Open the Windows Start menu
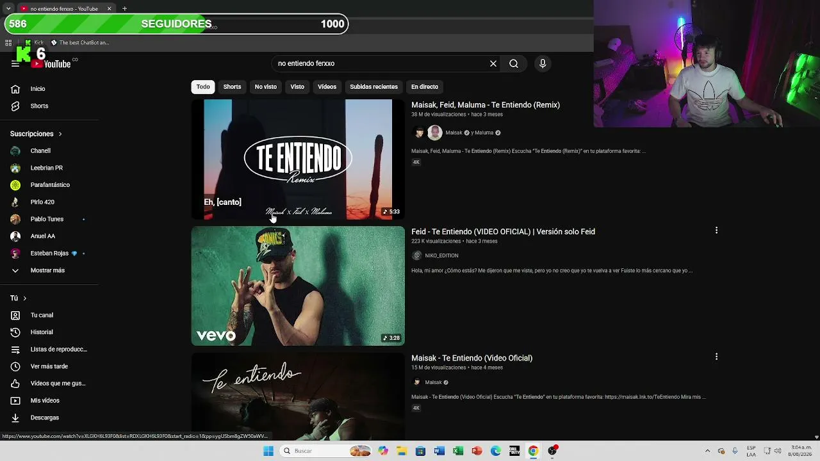This screenshot has width=820, height=461. coord(268,451)
